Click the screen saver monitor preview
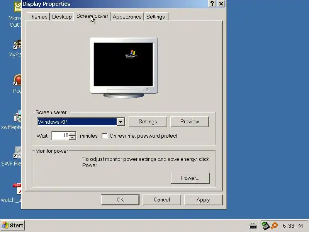 [x=124, y=68]
